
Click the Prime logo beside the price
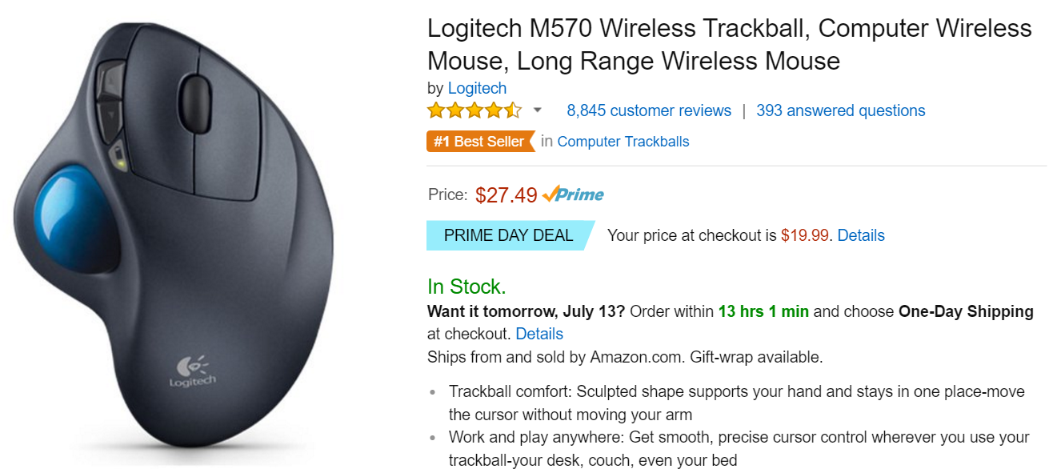[x=573, y=194]
